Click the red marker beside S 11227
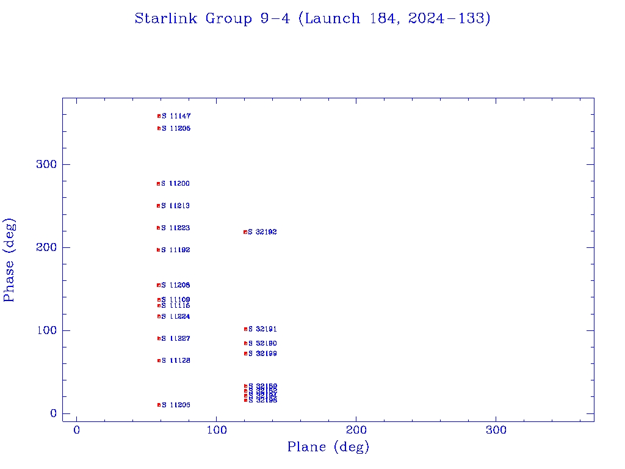Viewport: 625px width, 469px height. (159, 338)
